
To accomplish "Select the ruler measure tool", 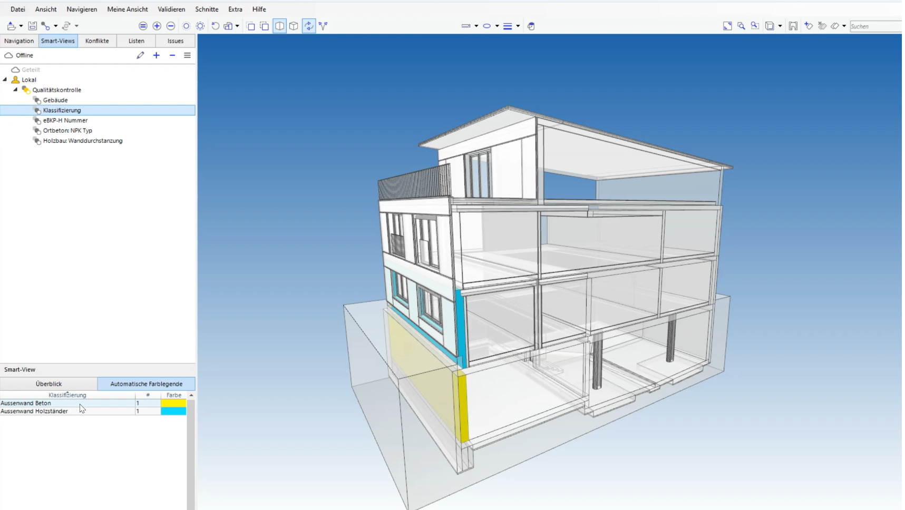I will [466, 26].
